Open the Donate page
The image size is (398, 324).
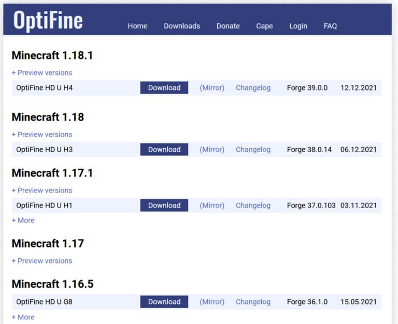[228, 26]
